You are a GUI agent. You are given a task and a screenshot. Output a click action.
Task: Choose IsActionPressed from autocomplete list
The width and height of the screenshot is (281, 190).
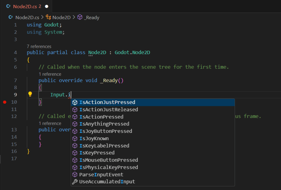point(153,117)
